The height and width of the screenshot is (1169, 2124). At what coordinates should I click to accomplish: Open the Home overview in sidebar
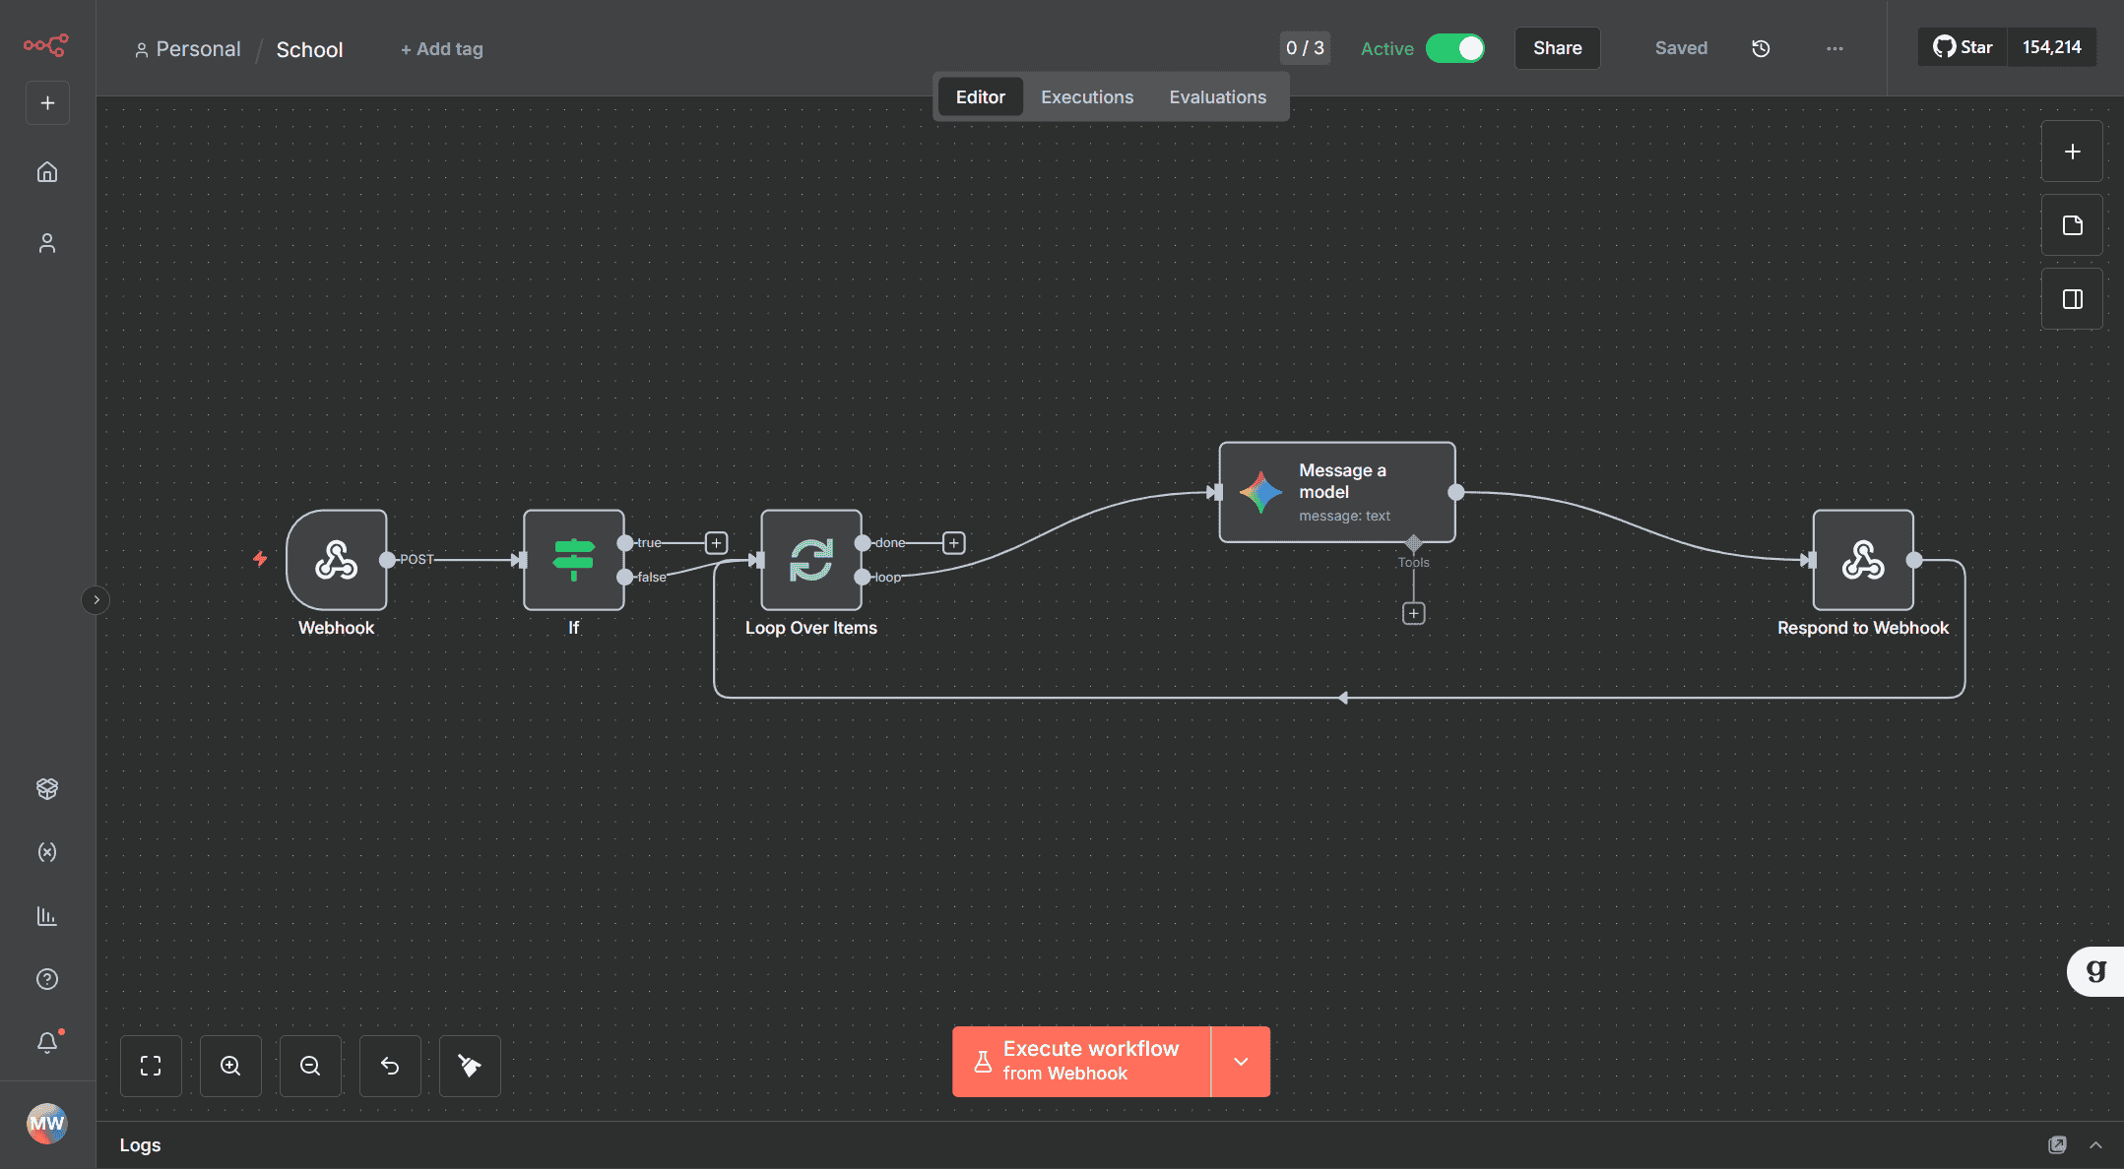47,172
